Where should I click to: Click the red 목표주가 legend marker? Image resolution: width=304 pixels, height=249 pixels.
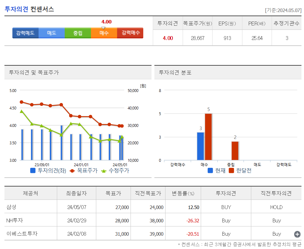click(72, 171)
